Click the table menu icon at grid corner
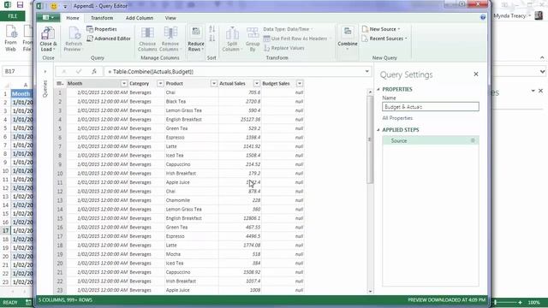 click(x=60, y=84)
